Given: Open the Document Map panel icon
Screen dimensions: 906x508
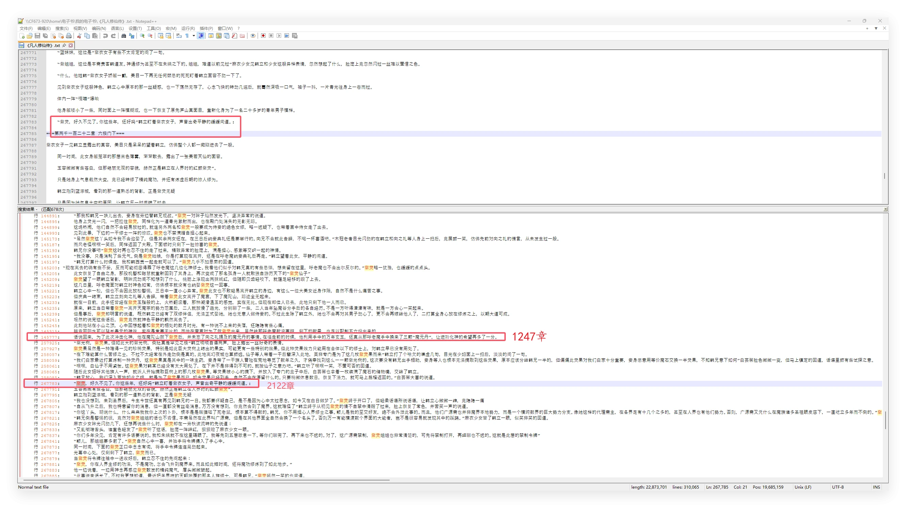Looking at the screenshot, I should [x=219, y=36].
